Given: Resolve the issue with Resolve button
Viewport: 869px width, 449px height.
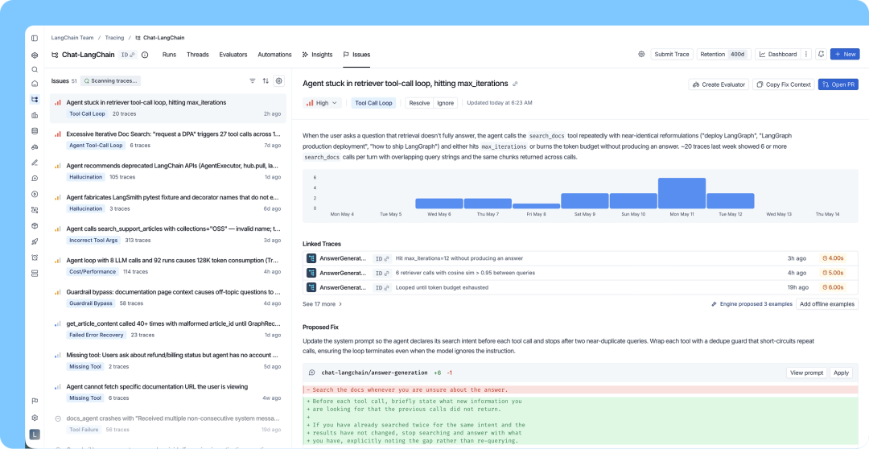Looking at the screenshot, I should (419, 103).
